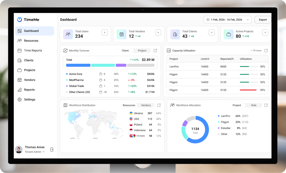Viewport: 286px width, 173px height.
Task: Click the red 90% utilisation bar
Action: pyautogui.click(x=248, y=90)
